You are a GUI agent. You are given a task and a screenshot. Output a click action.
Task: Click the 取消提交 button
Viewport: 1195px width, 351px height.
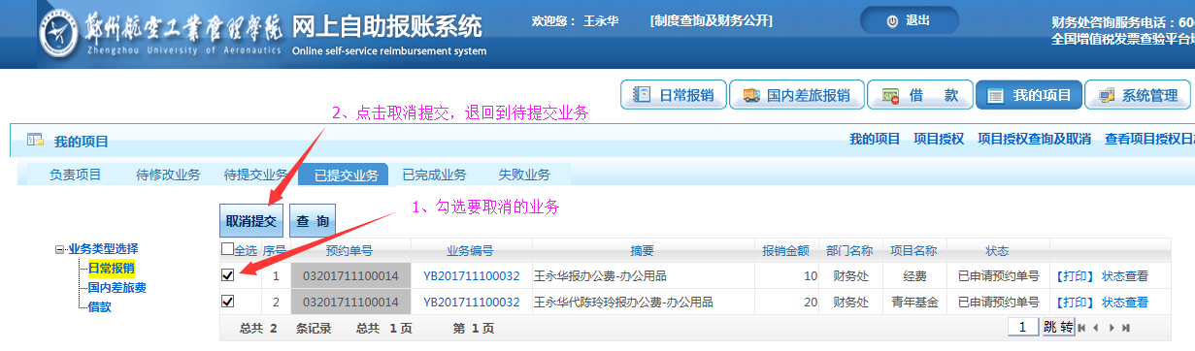251,221
